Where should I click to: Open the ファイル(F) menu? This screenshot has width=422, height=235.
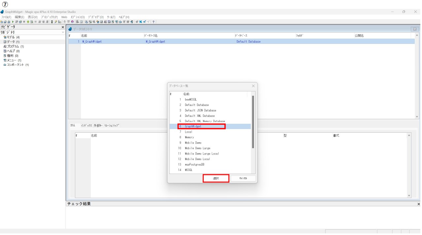tap(6, 17)
